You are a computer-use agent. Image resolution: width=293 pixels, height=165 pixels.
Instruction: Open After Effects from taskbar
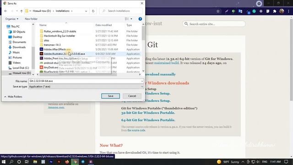(x=51, y=162)
